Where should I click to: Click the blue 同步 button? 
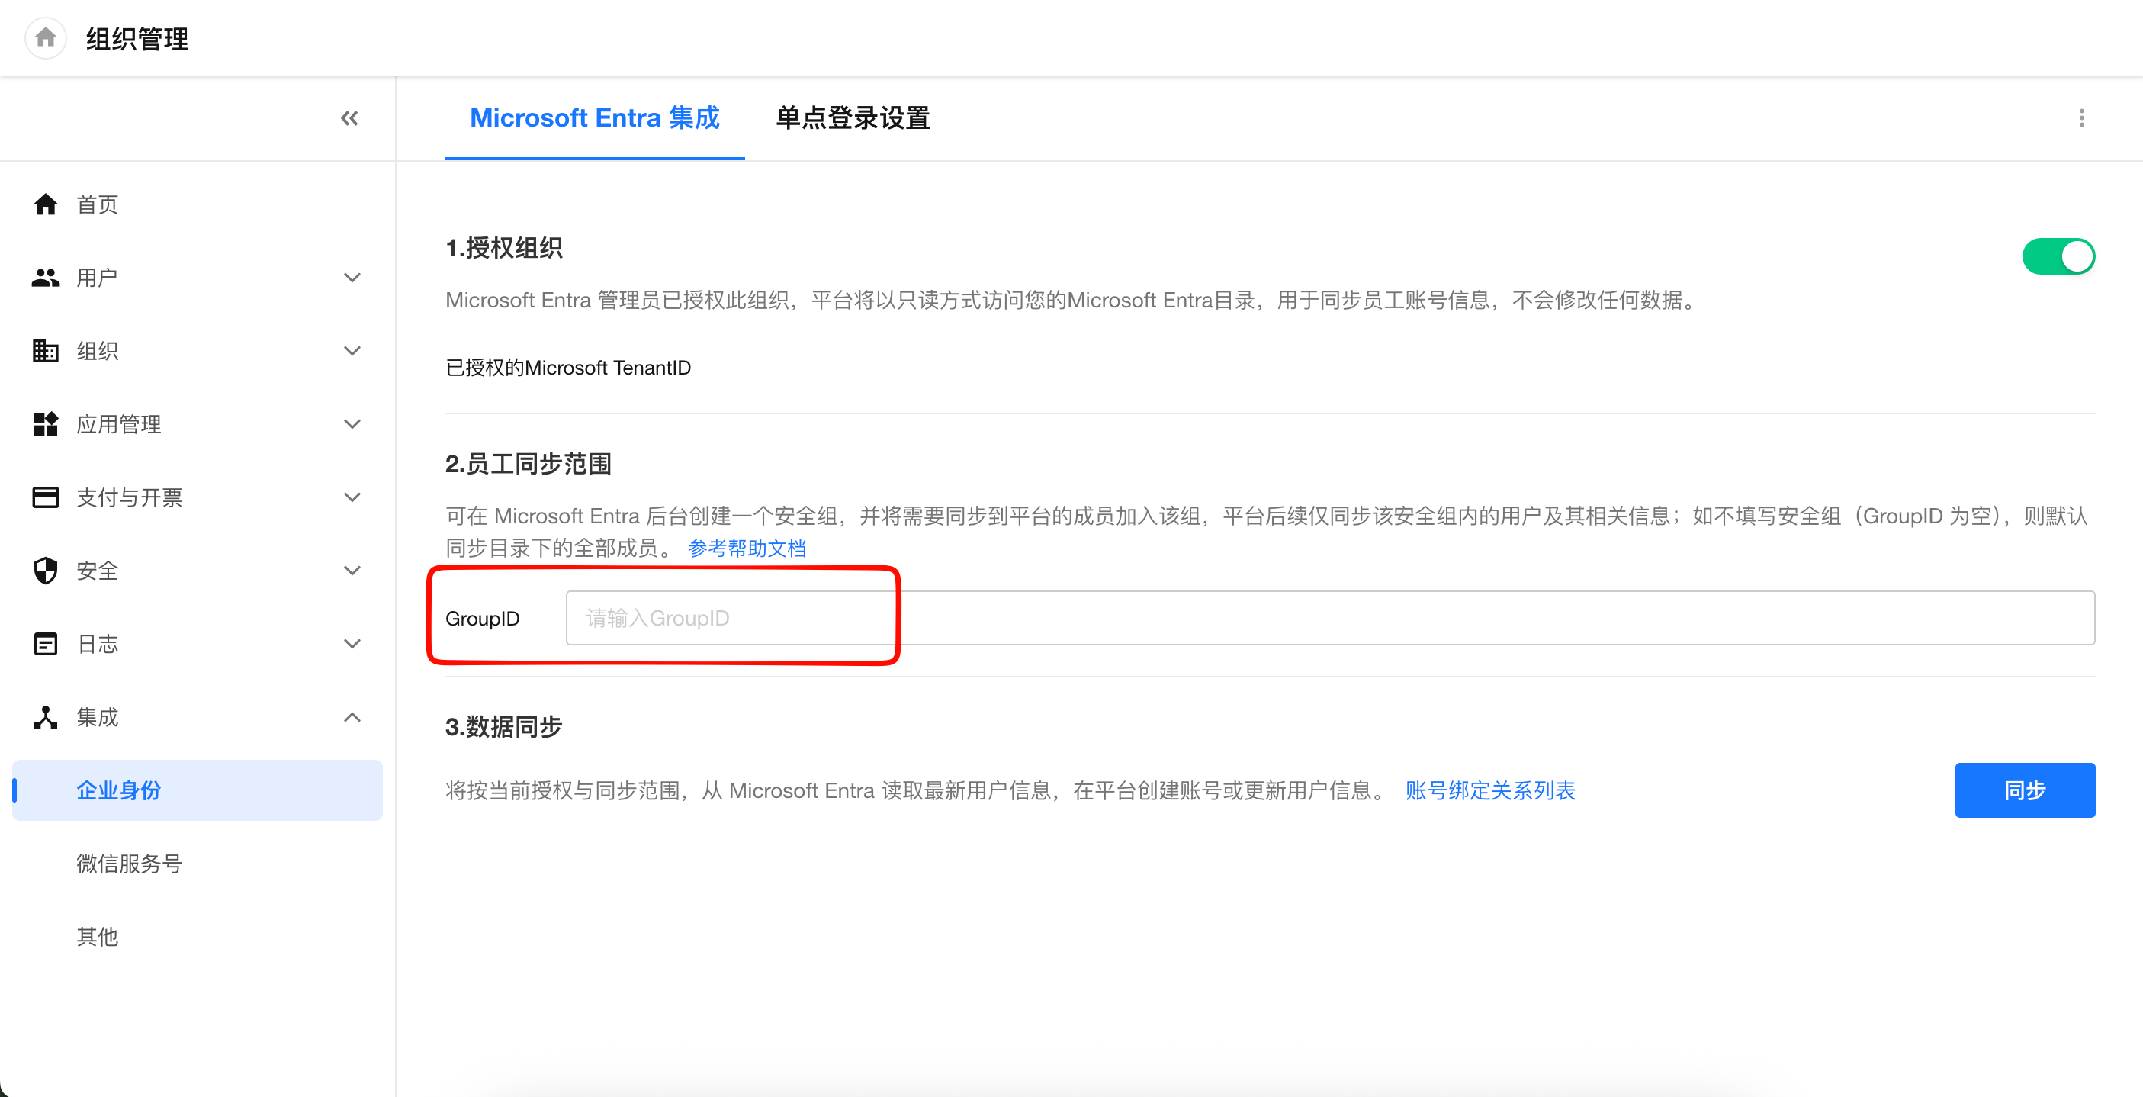coord(2024,790)
